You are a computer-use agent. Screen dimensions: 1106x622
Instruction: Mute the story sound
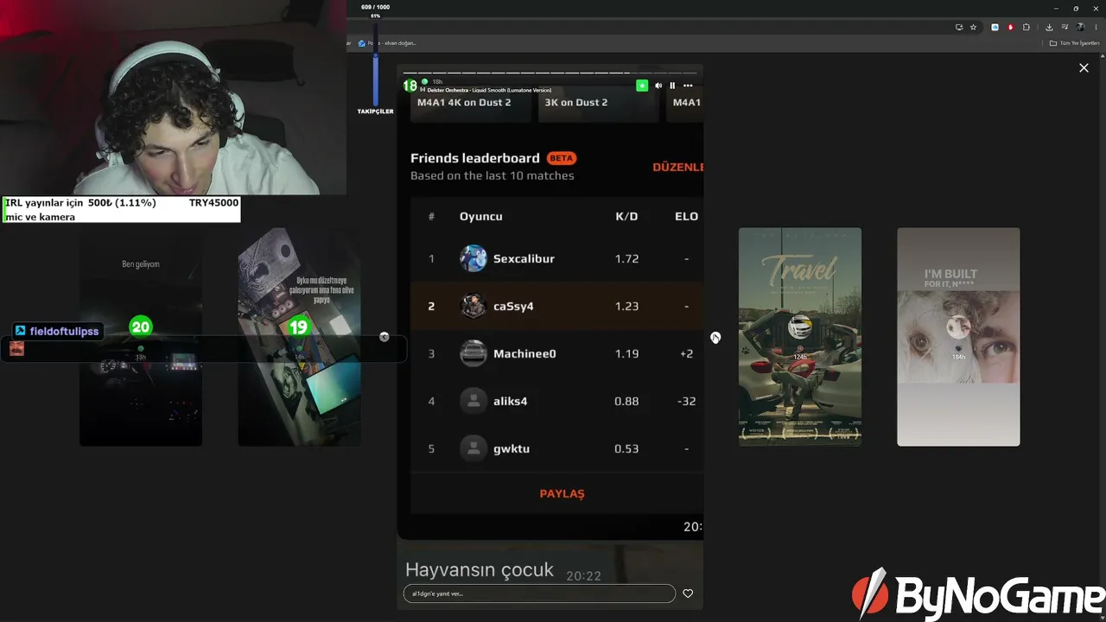658,86
